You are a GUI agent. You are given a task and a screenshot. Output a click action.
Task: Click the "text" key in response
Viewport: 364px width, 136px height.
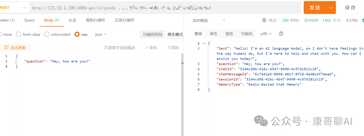pos(223,48)
